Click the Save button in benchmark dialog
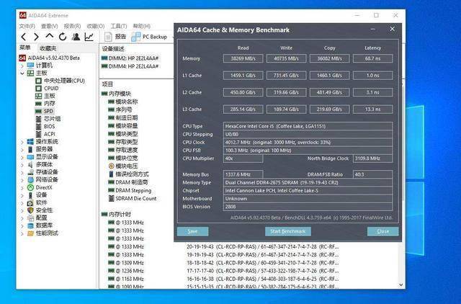The image size is (461, 304). (192, 231)
